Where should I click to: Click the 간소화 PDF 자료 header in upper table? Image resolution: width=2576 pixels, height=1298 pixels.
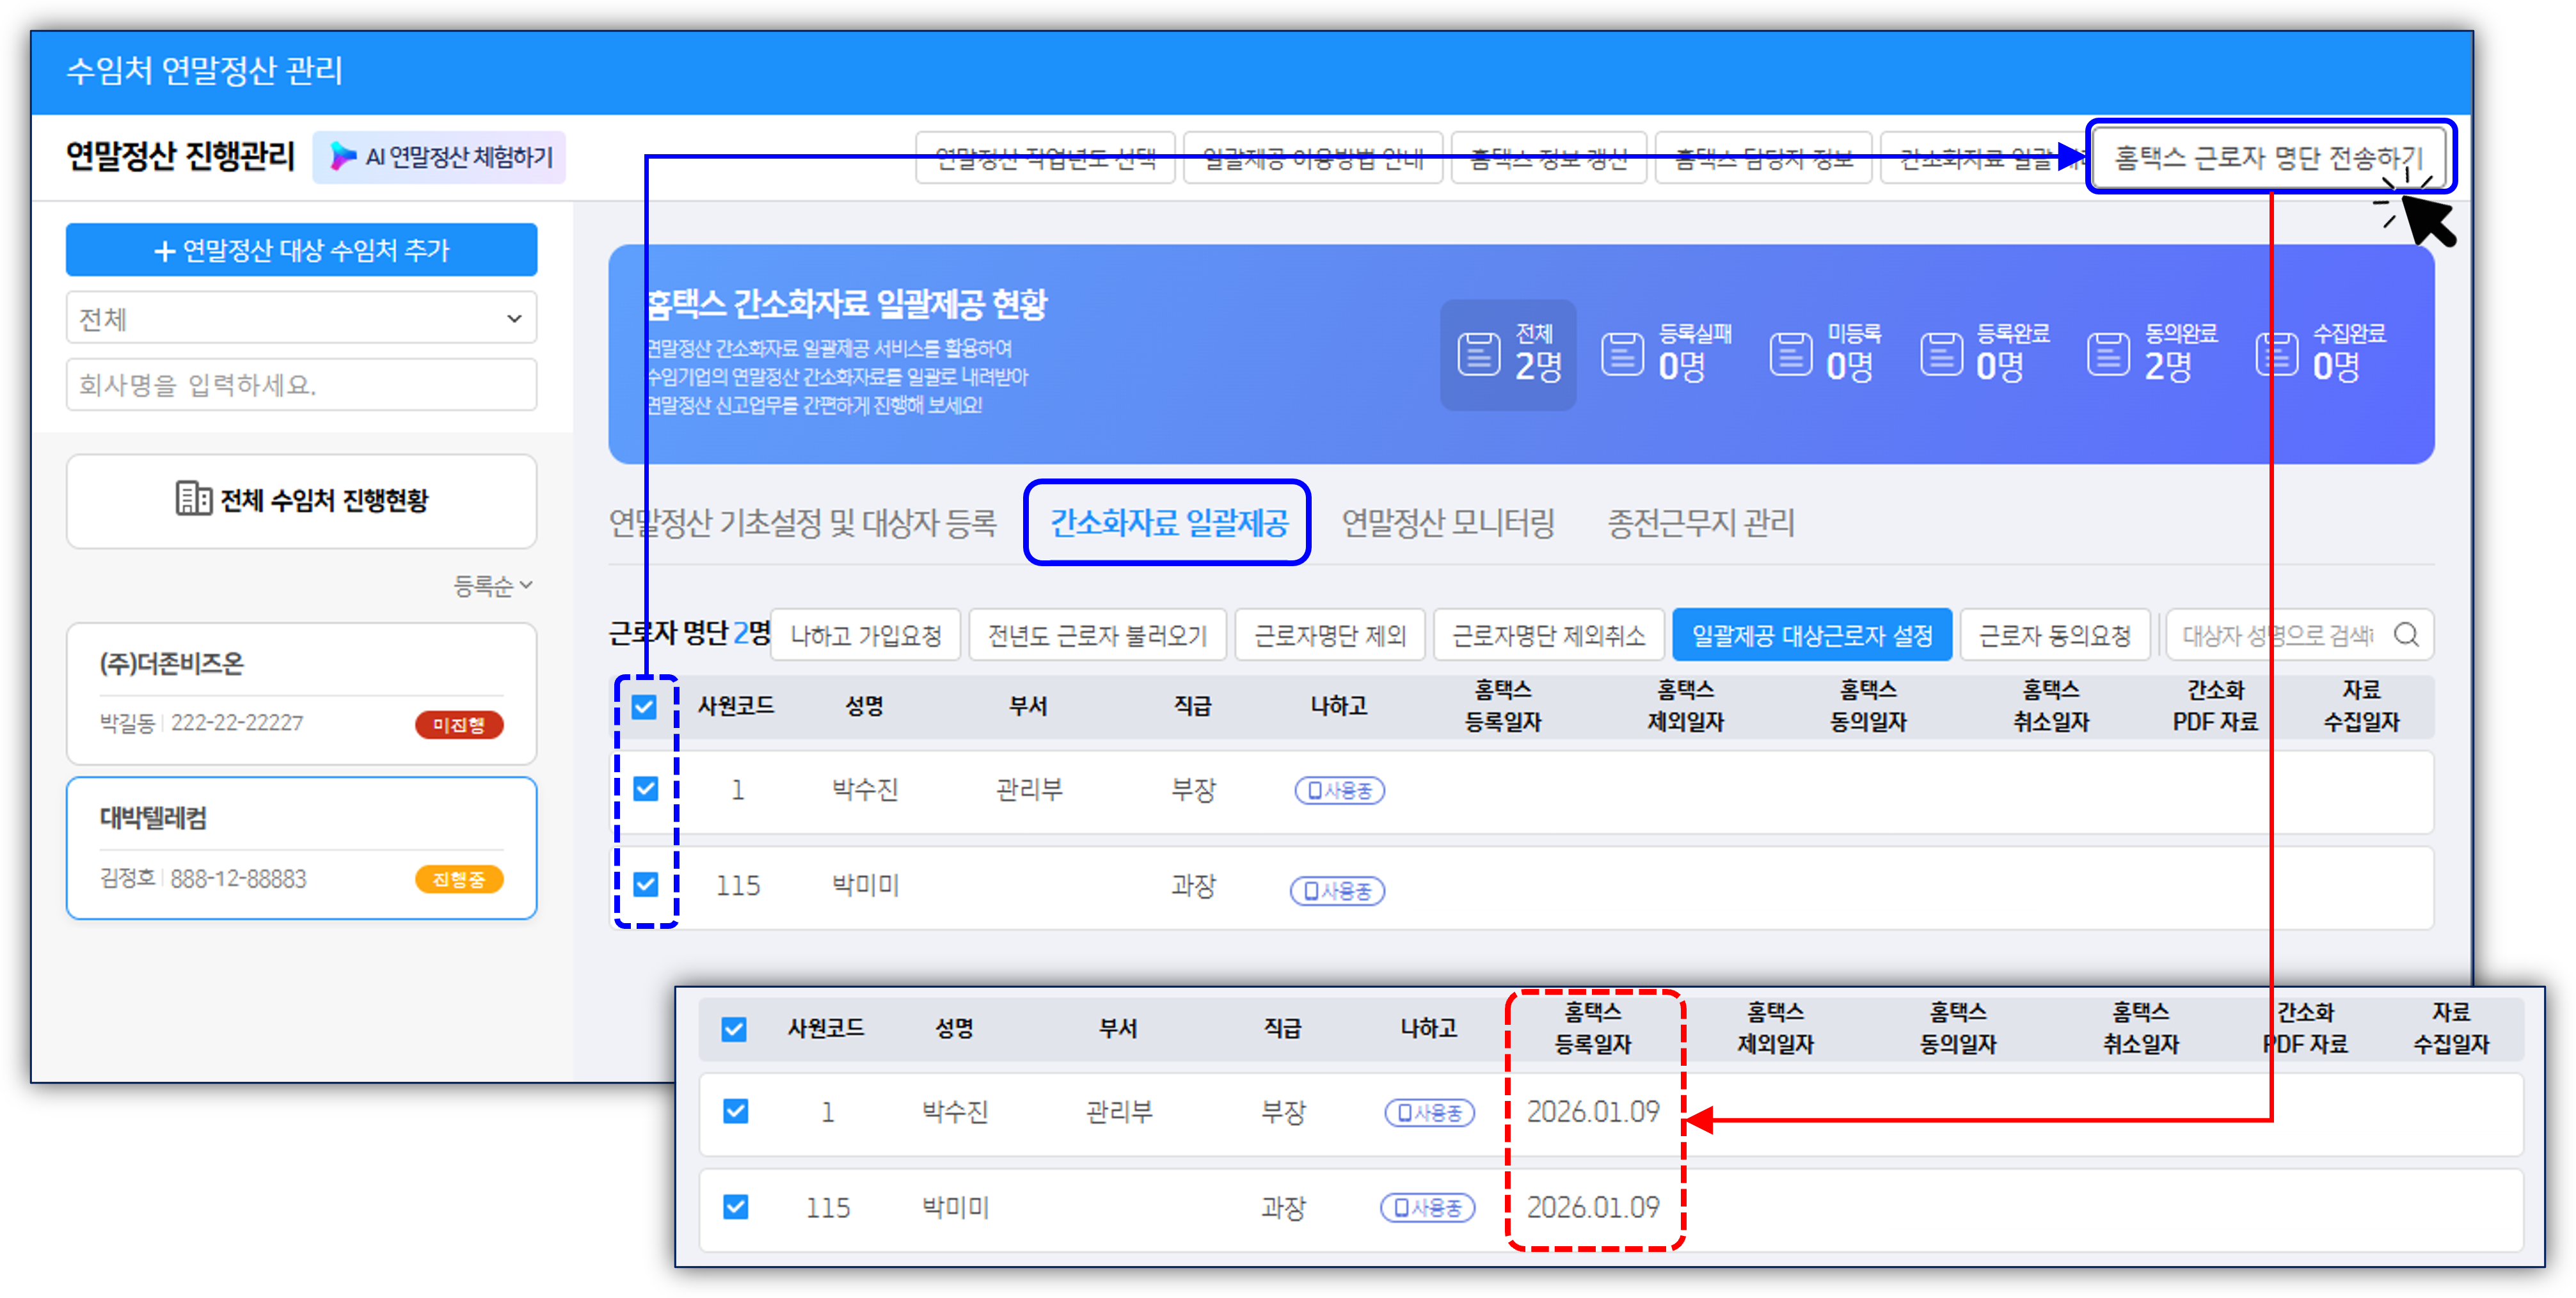pos(2215,706)
